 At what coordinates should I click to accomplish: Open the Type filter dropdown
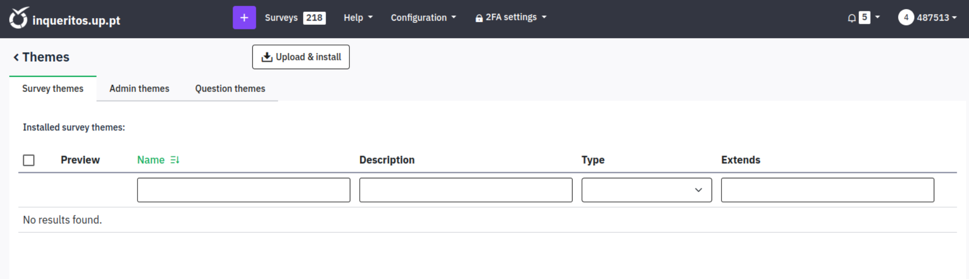646,190
